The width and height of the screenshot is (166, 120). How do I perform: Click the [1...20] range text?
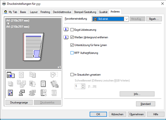pos(92,86)
